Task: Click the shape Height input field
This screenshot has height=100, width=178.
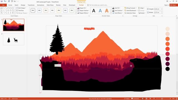Action: pos(158,9)
